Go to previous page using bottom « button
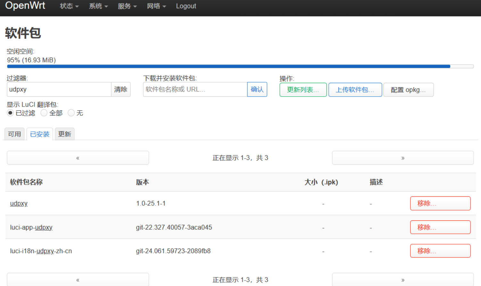The height and width of the screenshot is (286, 481). tap(78, 280)
